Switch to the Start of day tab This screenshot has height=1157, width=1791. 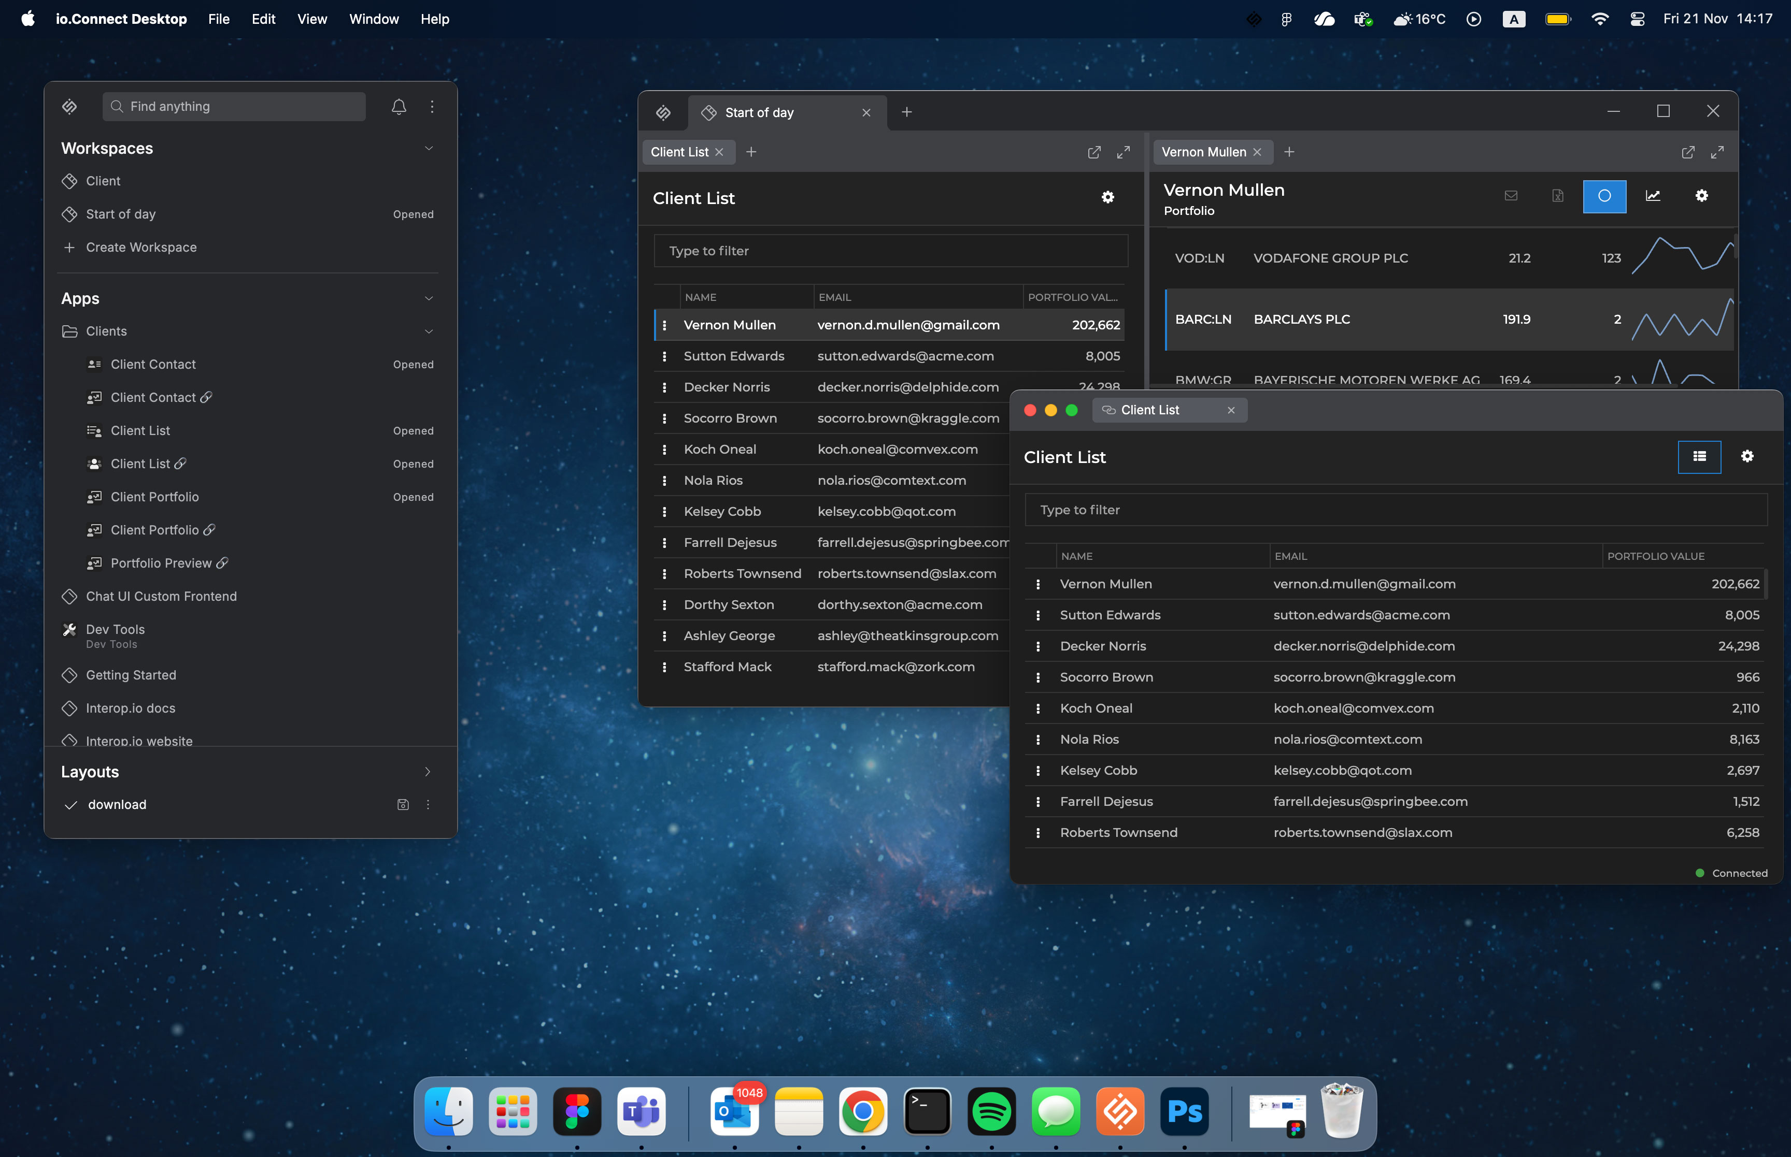pyautogui.click(x=758, y=112)
